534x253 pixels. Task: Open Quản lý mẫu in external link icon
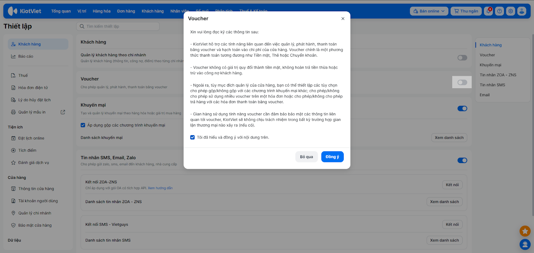[63, 112]
